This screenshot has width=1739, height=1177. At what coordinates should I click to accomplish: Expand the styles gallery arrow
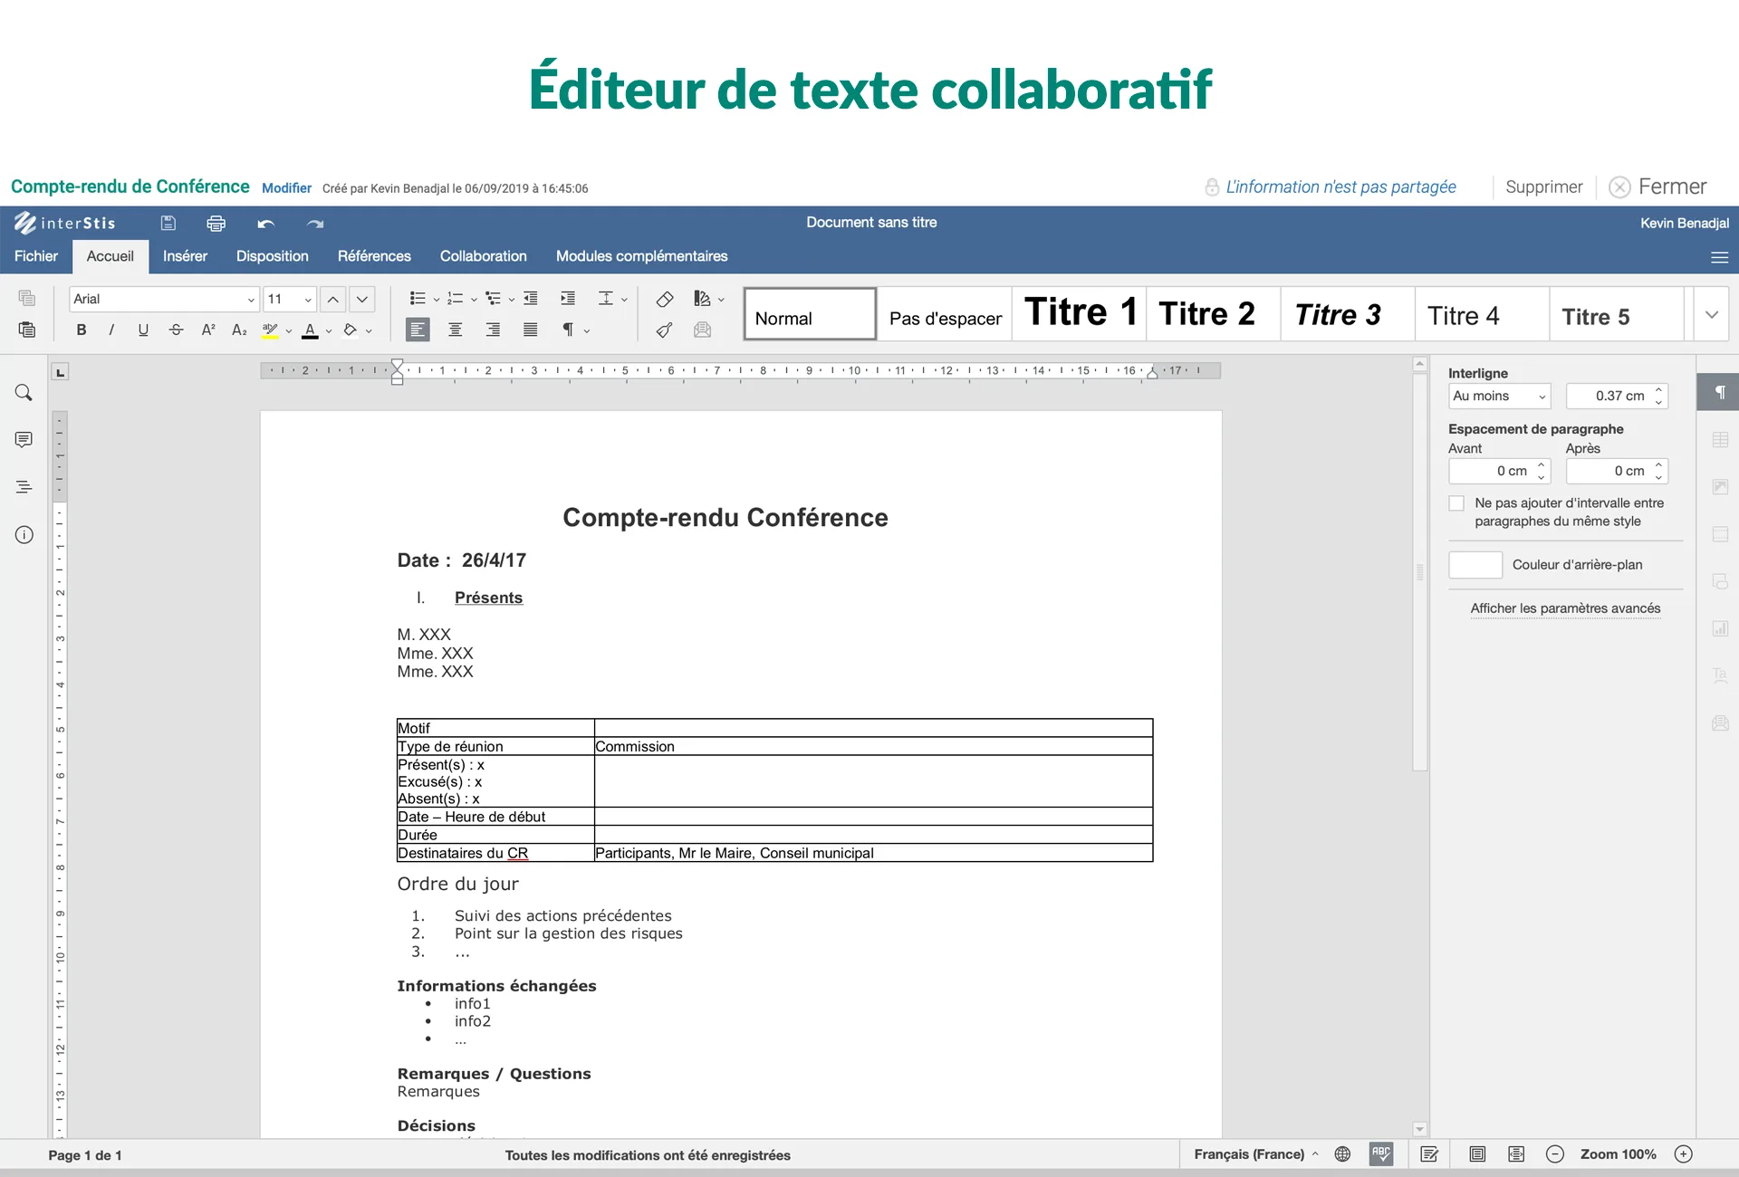pyautogui.click(x=1711, y=314)
